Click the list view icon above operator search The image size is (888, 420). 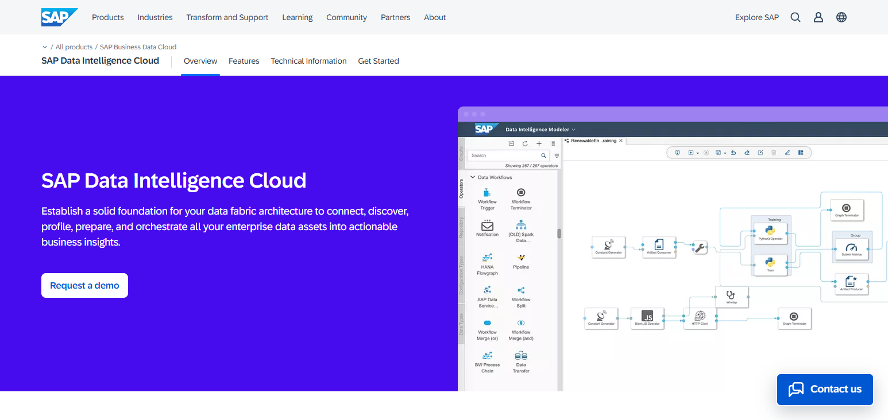553,143
